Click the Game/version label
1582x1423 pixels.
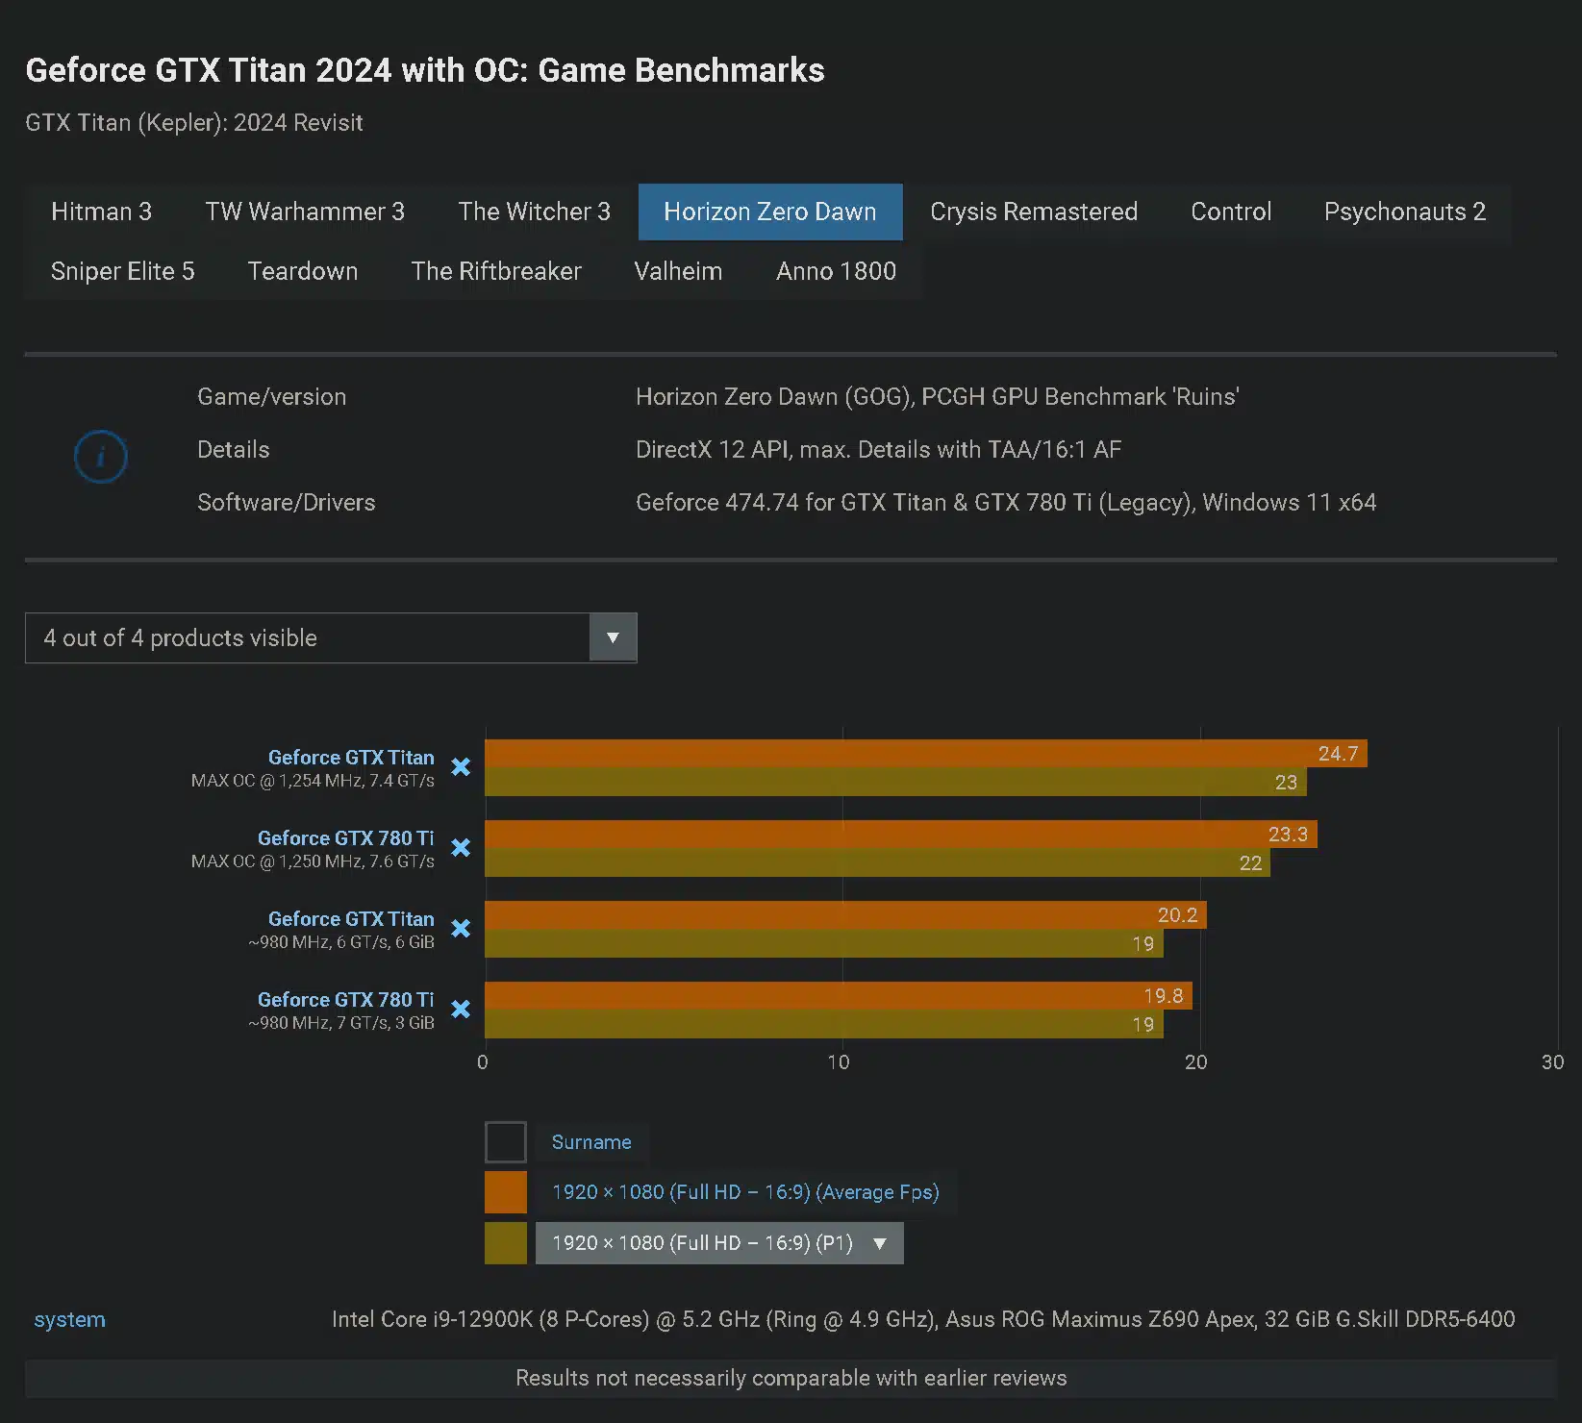[272, 397]
